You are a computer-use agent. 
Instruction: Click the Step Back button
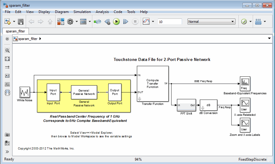(107, 22)
